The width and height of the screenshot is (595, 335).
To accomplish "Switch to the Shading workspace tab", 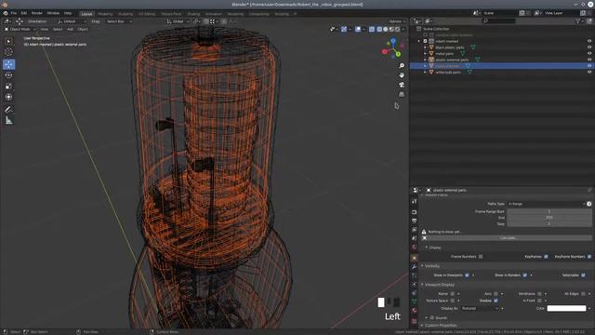I will pyautogui.click(x=193, y=14).
